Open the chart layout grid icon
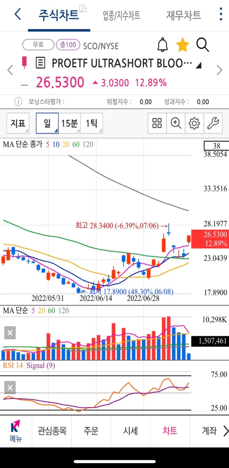 point(157,123)
